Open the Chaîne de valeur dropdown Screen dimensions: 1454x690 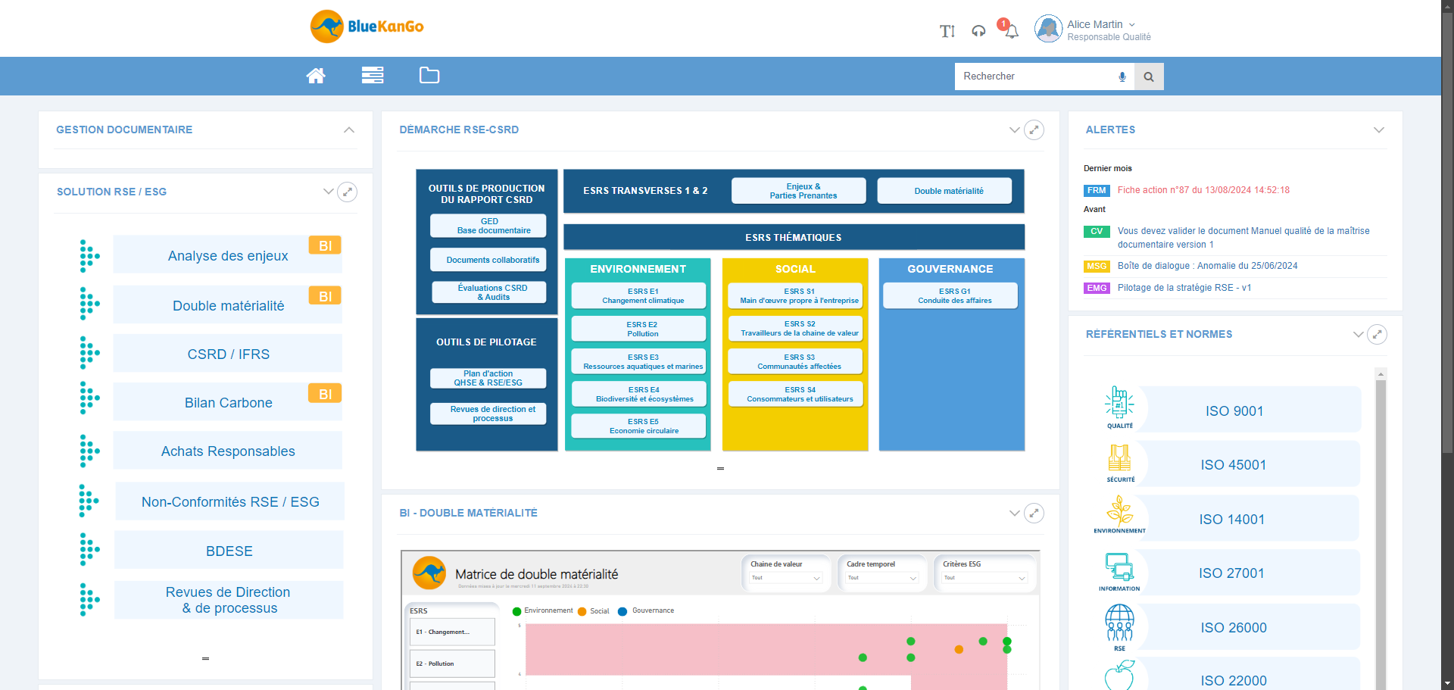click(786, 578)
